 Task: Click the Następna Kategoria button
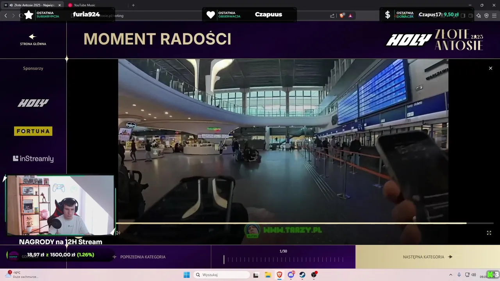pos(427,257)
